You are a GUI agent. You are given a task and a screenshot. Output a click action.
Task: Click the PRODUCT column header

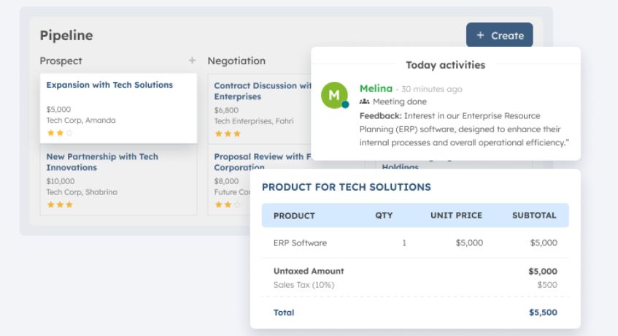(x=294, y=215)
